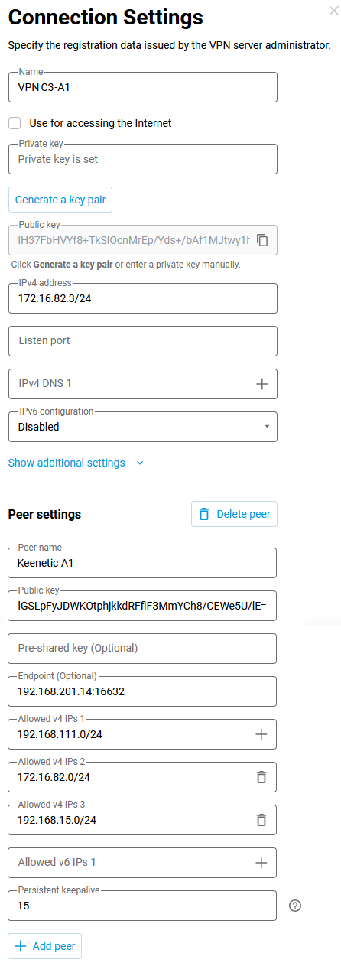
Task: Click into the Private key field
Action: pyautogui.click(x=142, y=159)
